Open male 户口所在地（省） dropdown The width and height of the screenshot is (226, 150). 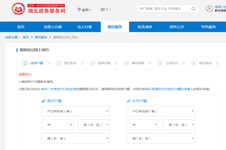[76, 111]
